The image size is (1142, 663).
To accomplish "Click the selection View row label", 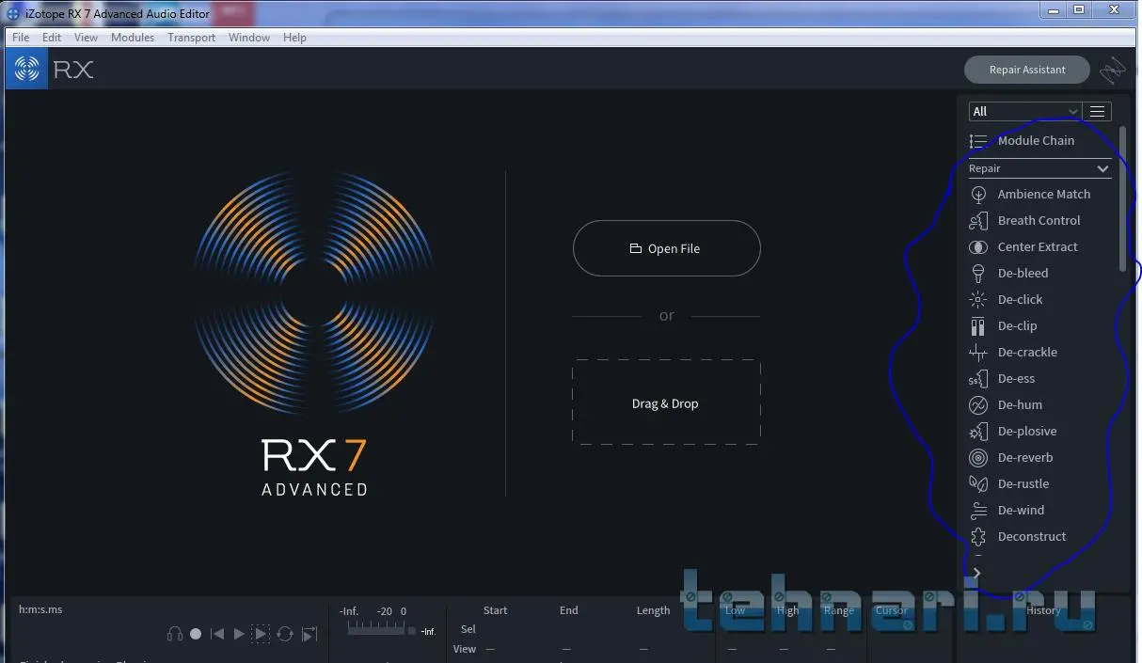I will point(465,649).
